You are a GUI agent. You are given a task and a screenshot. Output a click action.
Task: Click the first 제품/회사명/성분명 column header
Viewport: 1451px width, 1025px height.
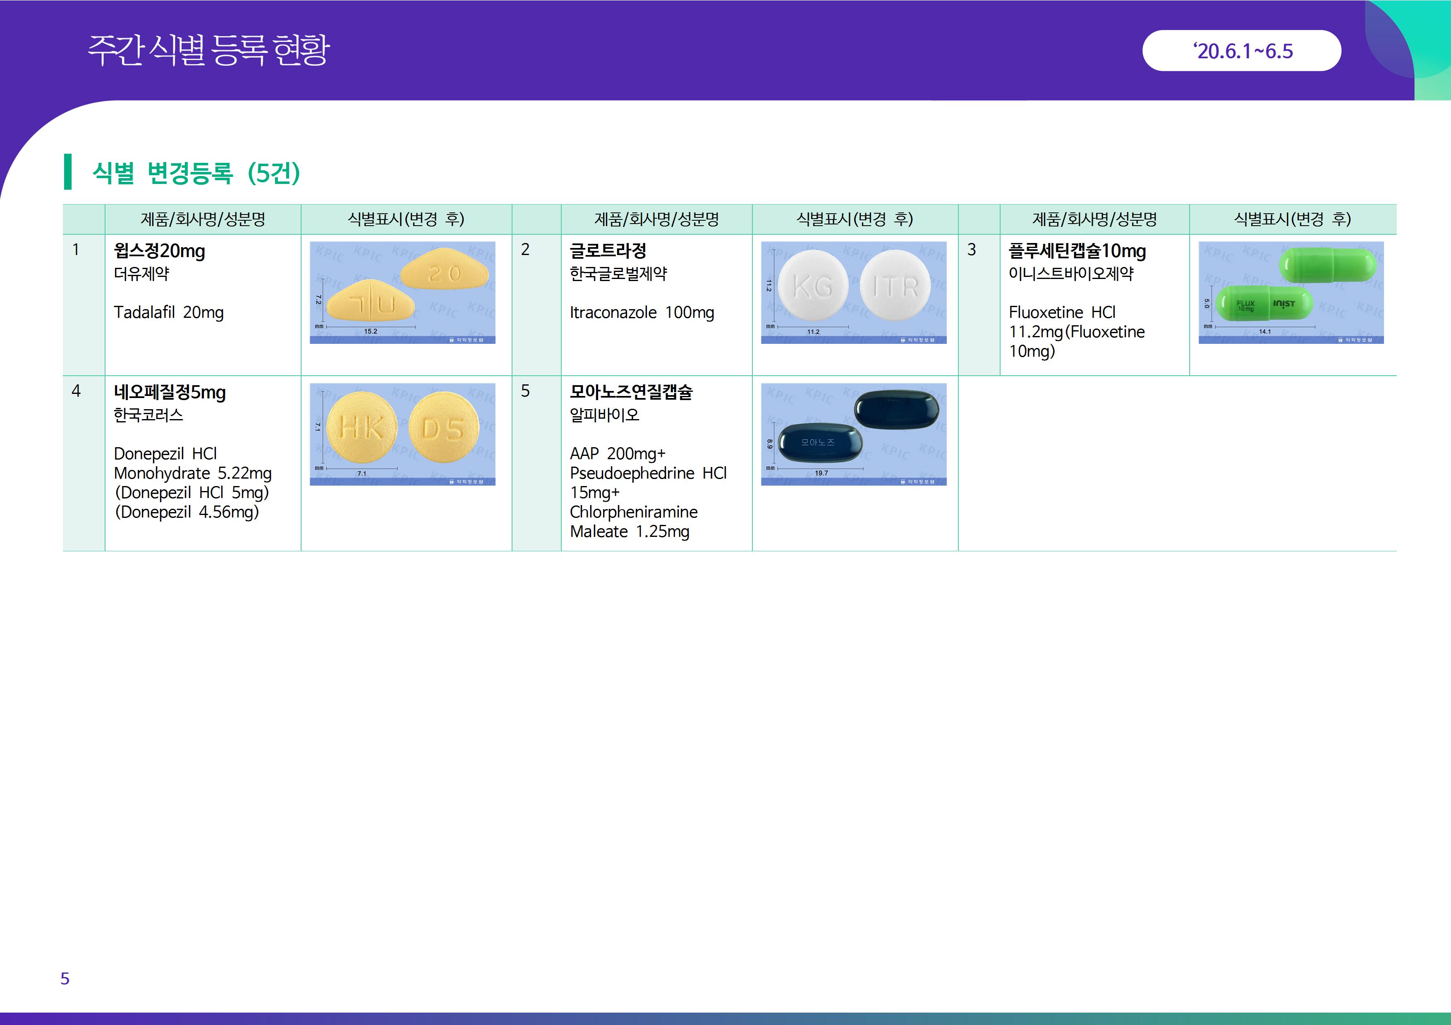point(202,219)
